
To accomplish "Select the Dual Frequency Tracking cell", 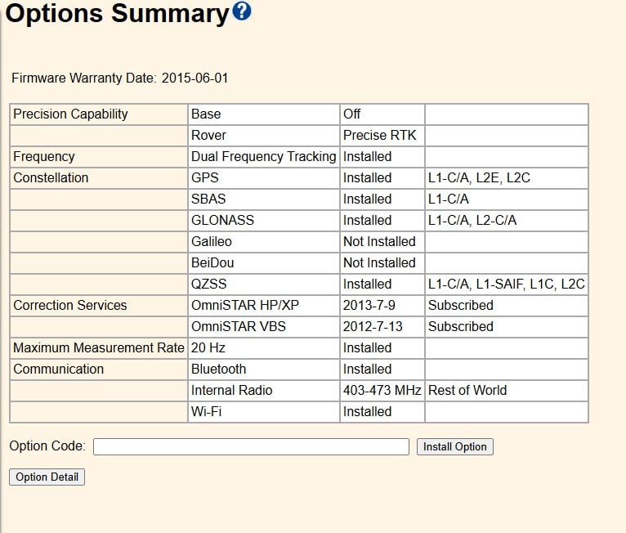I will click(263, 156).
